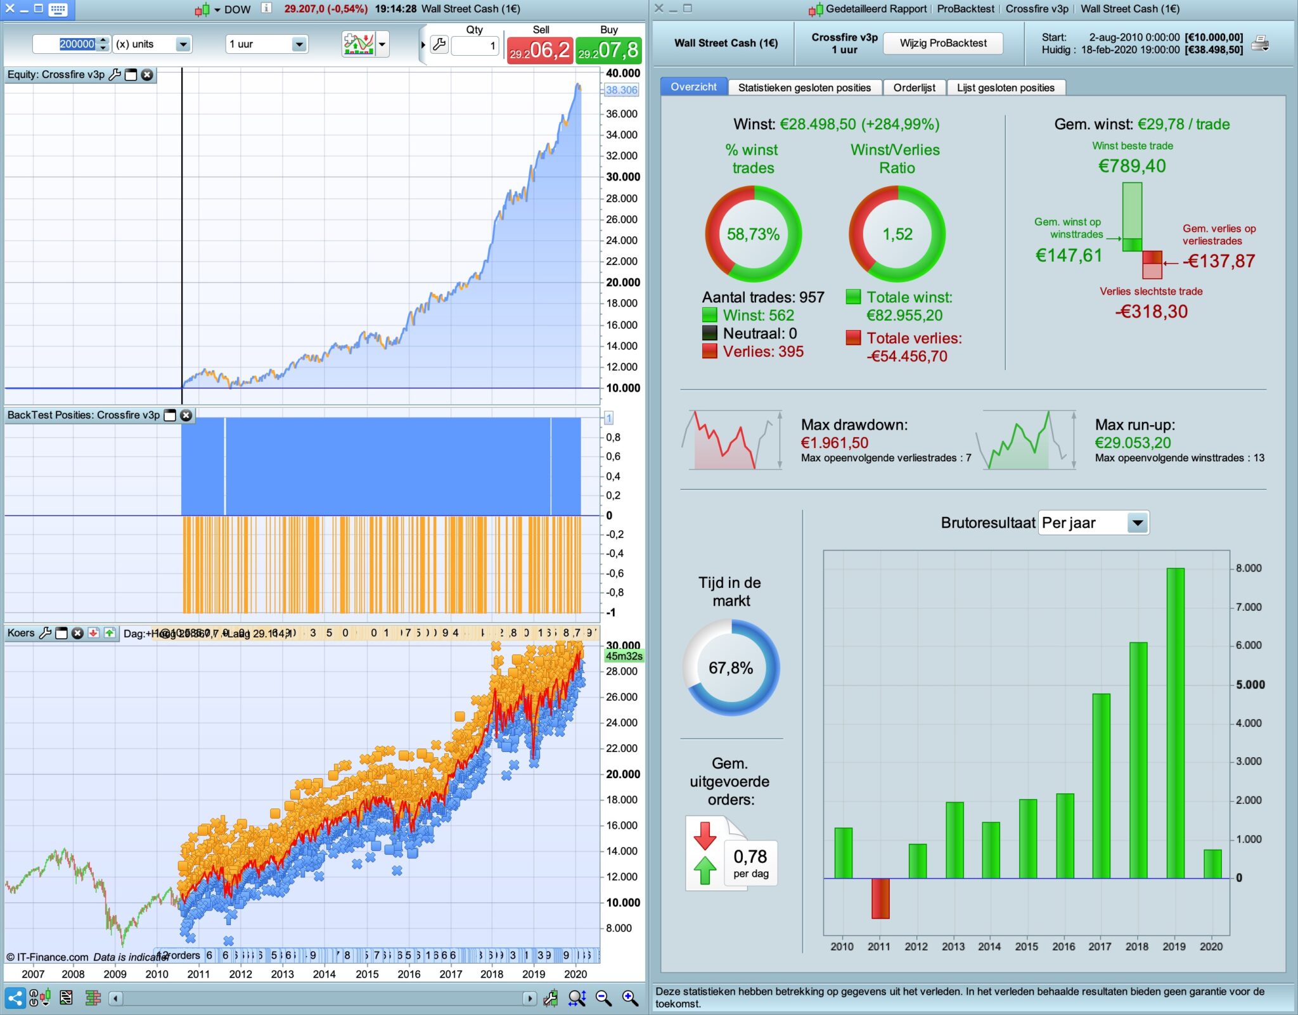
Task: Collapse the trading panel with the black arrow
Action: click(x=423, y=45)
